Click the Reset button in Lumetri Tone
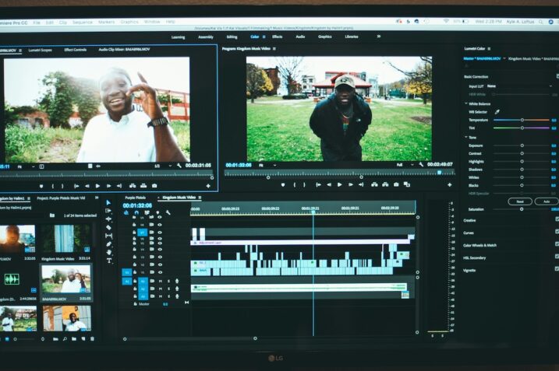 520,201
